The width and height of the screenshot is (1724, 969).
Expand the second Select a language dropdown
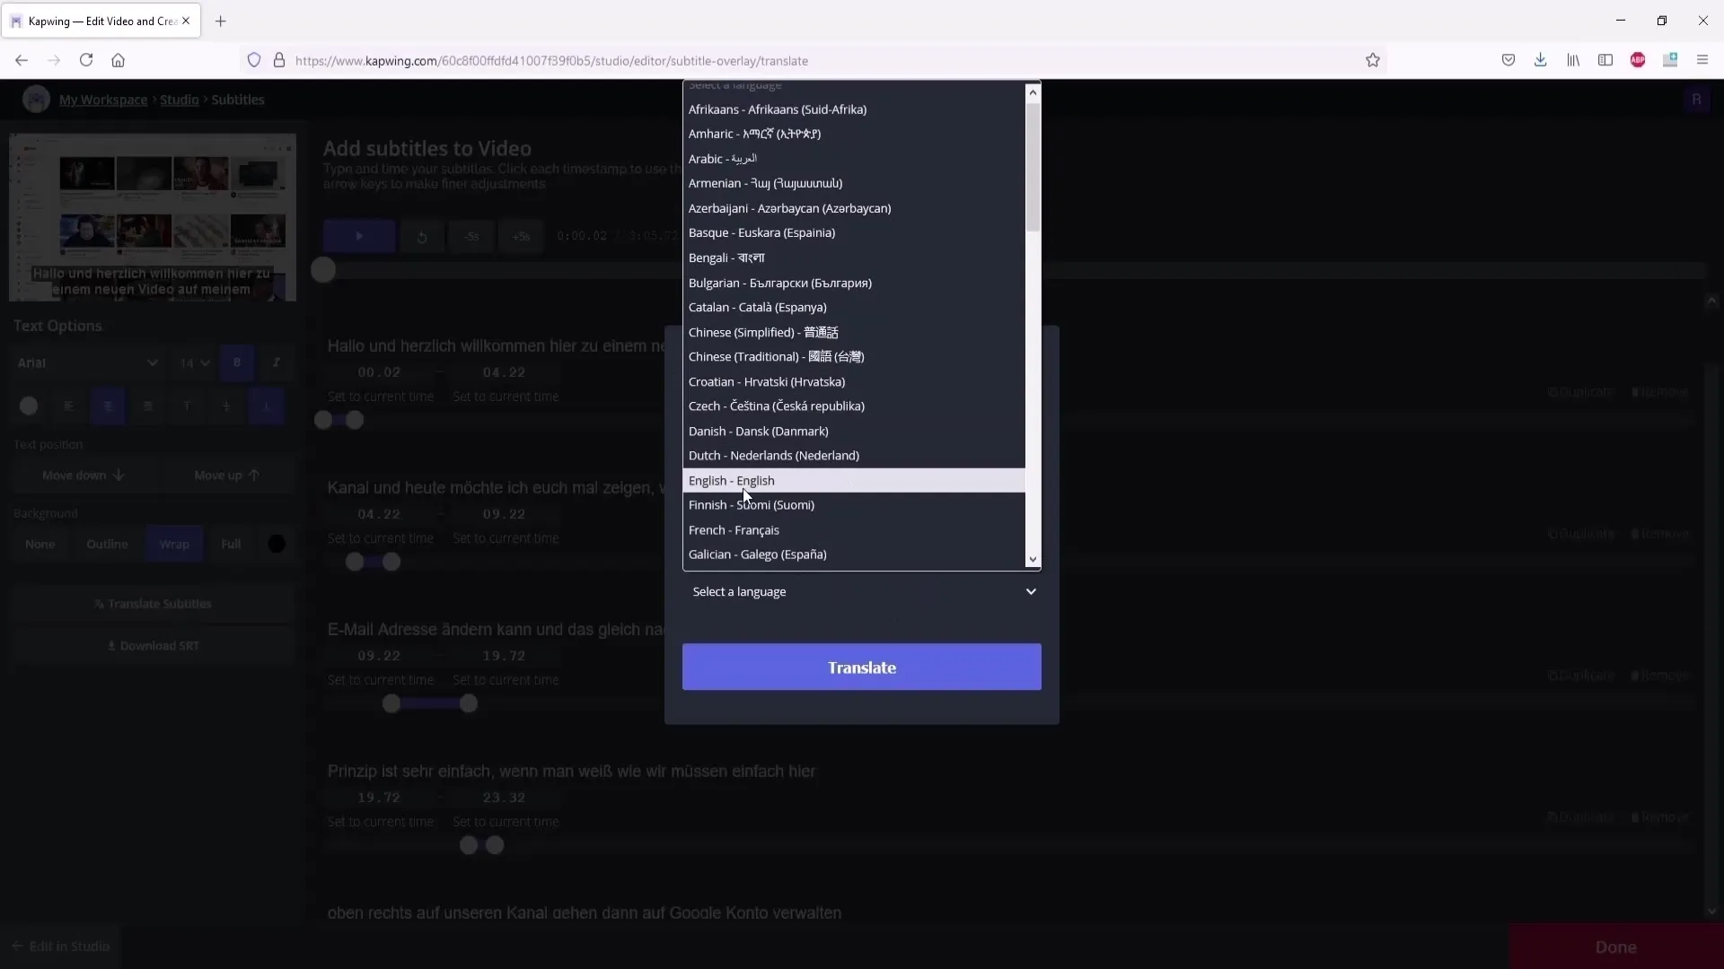(862, 590)
